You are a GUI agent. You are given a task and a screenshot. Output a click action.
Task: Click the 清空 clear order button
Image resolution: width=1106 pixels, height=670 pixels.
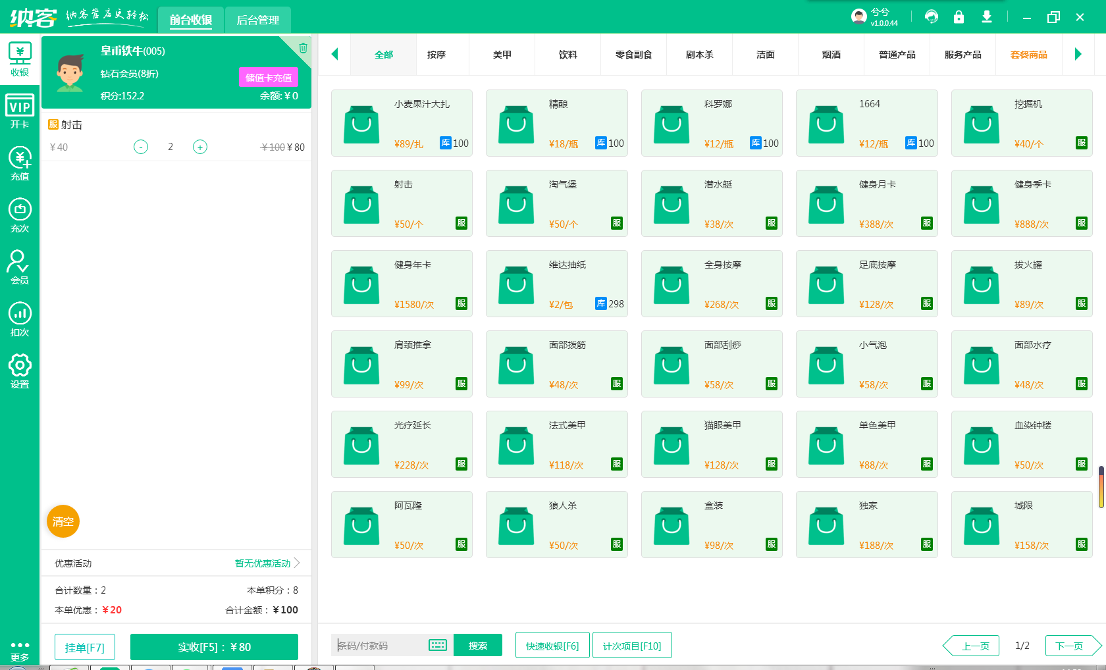click(x=63, y=521)
